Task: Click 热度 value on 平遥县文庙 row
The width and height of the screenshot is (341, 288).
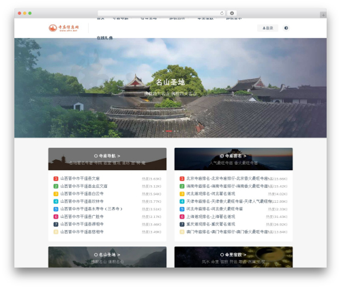Action: (x=151, y=179)
